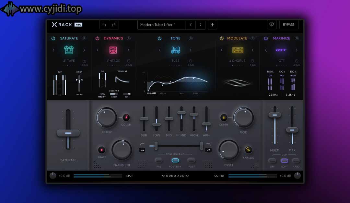Set clip mode to HARD
The width and height of the screenshot is (350, 203).
[296, 160]
